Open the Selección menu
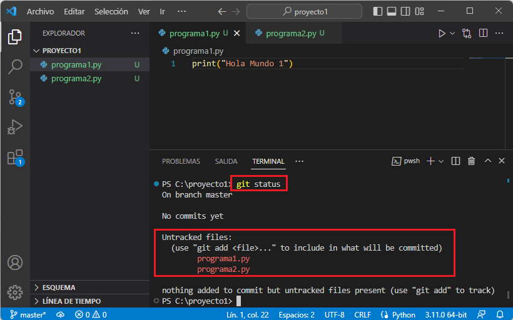The image size is (513, 320). pos(111,11)
